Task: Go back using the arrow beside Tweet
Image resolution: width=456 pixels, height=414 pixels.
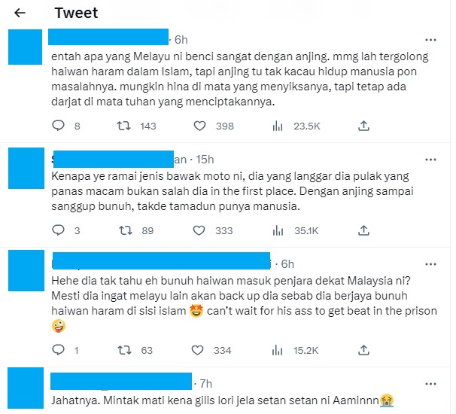Action: click(x=20, y=13)
